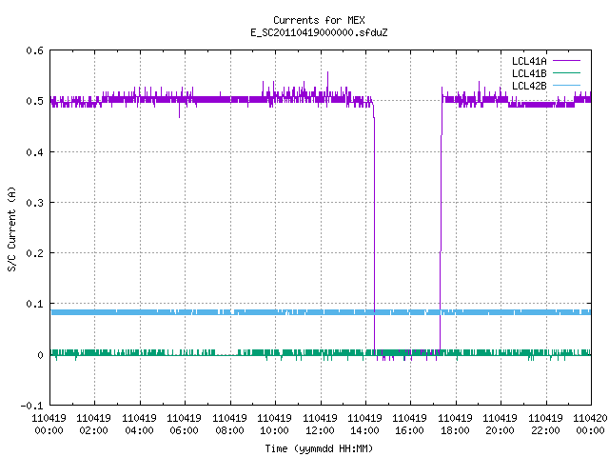Click the x-axis label 'Time (yymmdd HH:MM)'

click(x=319, y=448)
